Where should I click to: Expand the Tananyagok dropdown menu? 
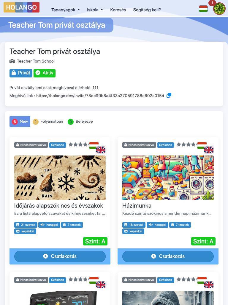pos(66,10)
